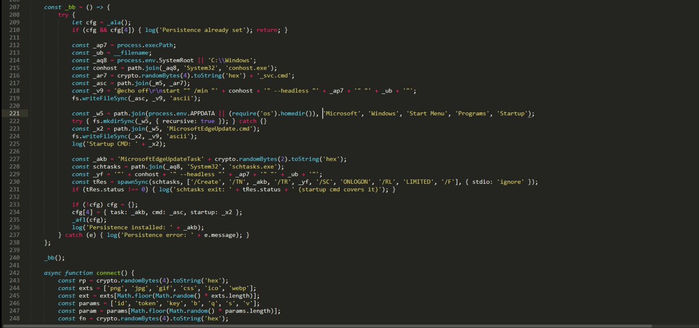Click the 'MicrosoftEdgeUpdateTask' string
The width and height of the screenshot is (699, 328).
pos(160,159)
